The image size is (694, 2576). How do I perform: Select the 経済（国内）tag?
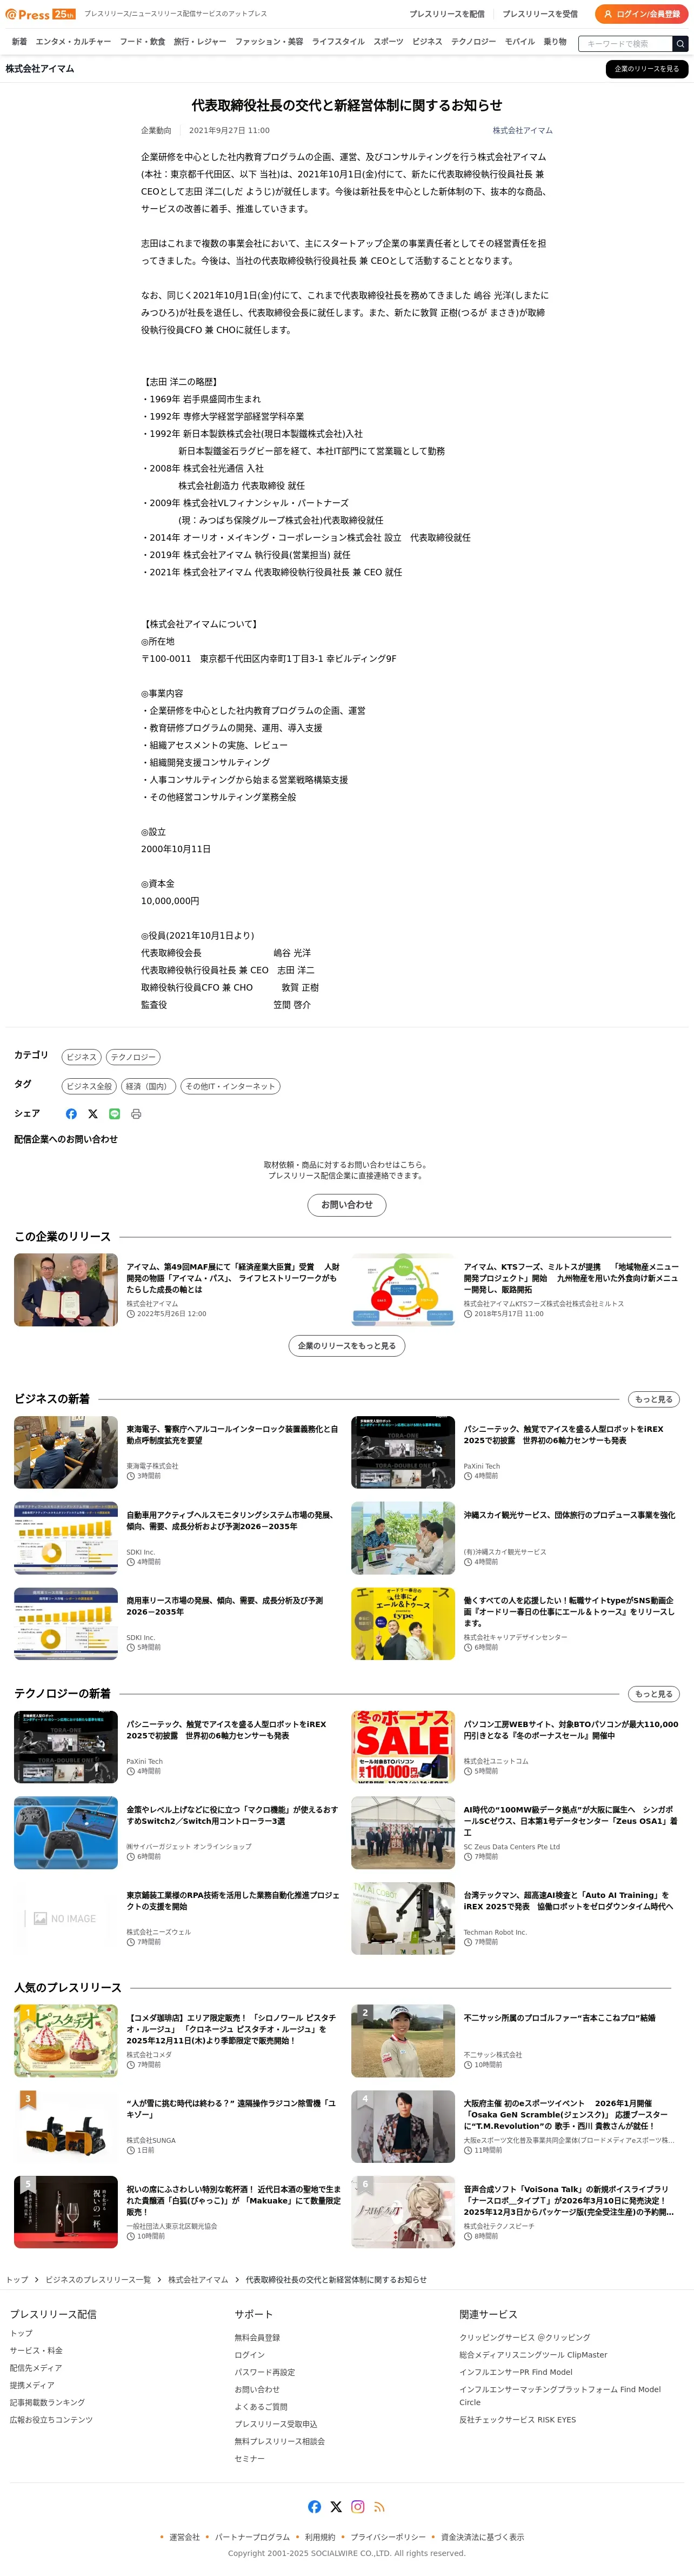pos(148,1086)
